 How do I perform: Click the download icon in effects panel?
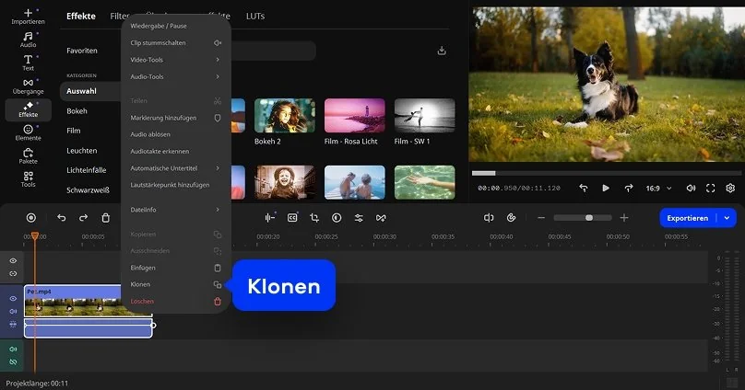click(442, 51)
